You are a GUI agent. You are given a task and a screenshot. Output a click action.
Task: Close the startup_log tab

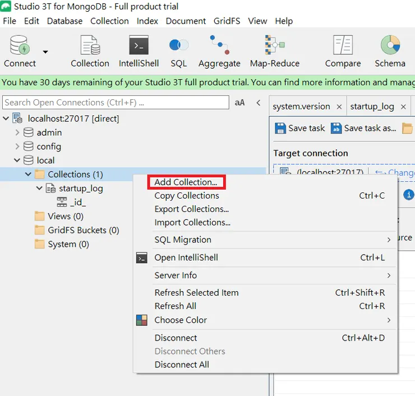[403, 107]
